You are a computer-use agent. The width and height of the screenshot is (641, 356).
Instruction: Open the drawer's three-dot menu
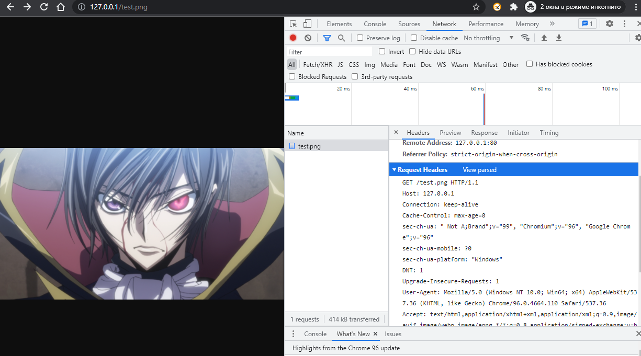click(293, 334)
